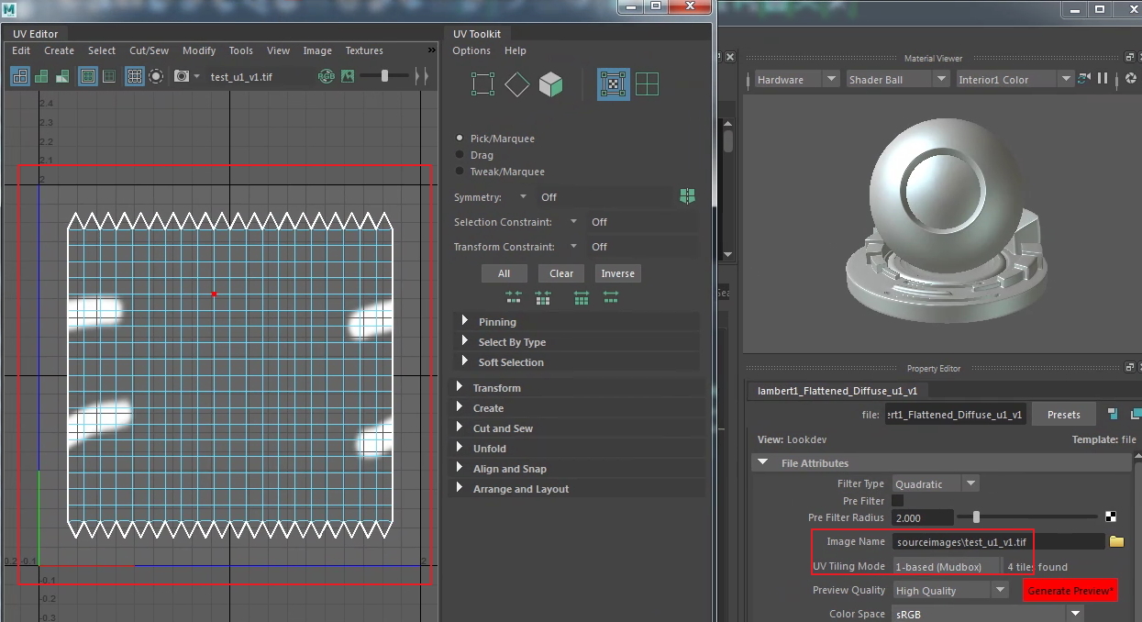Click the dashed-circle isolate select icon
Screen dimensions: 1142x622
[x=156, y=76]
